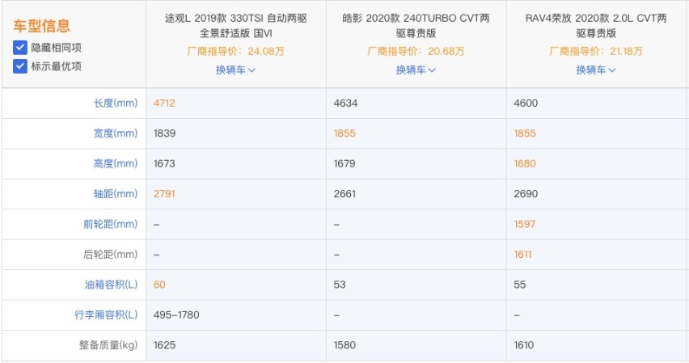
Task: Open 换辆车 dropdown for 皓影
Action: (x=416, y=70)
